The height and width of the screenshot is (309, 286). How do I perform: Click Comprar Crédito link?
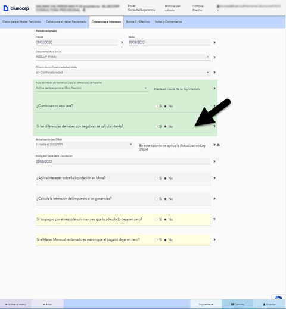point(198,8)
